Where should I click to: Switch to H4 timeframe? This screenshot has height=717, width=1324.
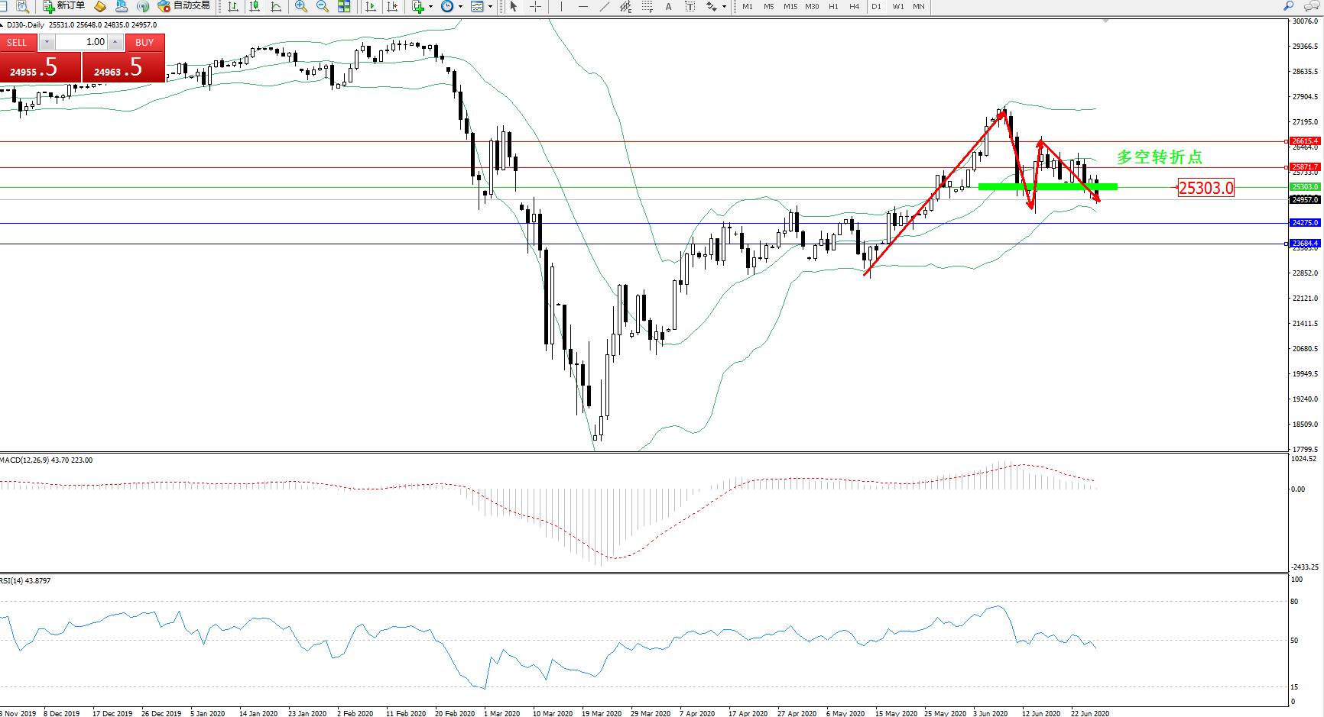[855, 6]
